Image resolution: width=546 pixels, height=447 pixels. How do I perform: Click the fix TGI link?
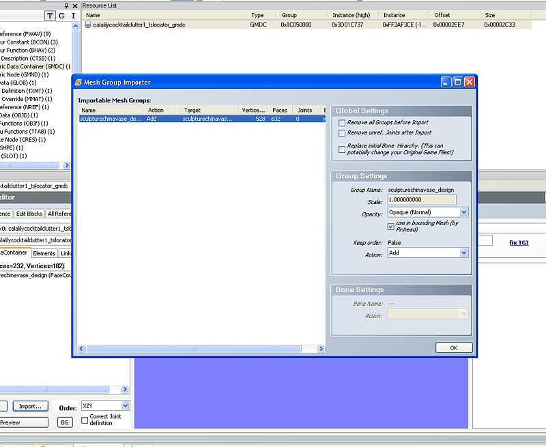pos(518,242)
